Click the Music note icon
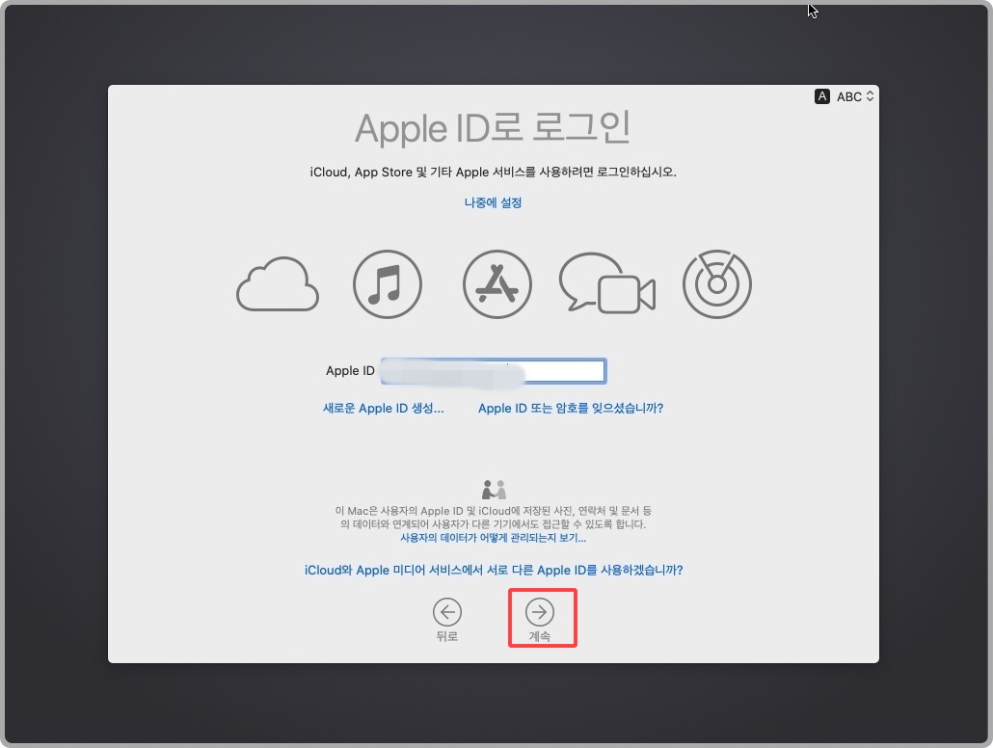Image resolution: width=993 pixels, height=748 pixels. (x=388, y=283)
